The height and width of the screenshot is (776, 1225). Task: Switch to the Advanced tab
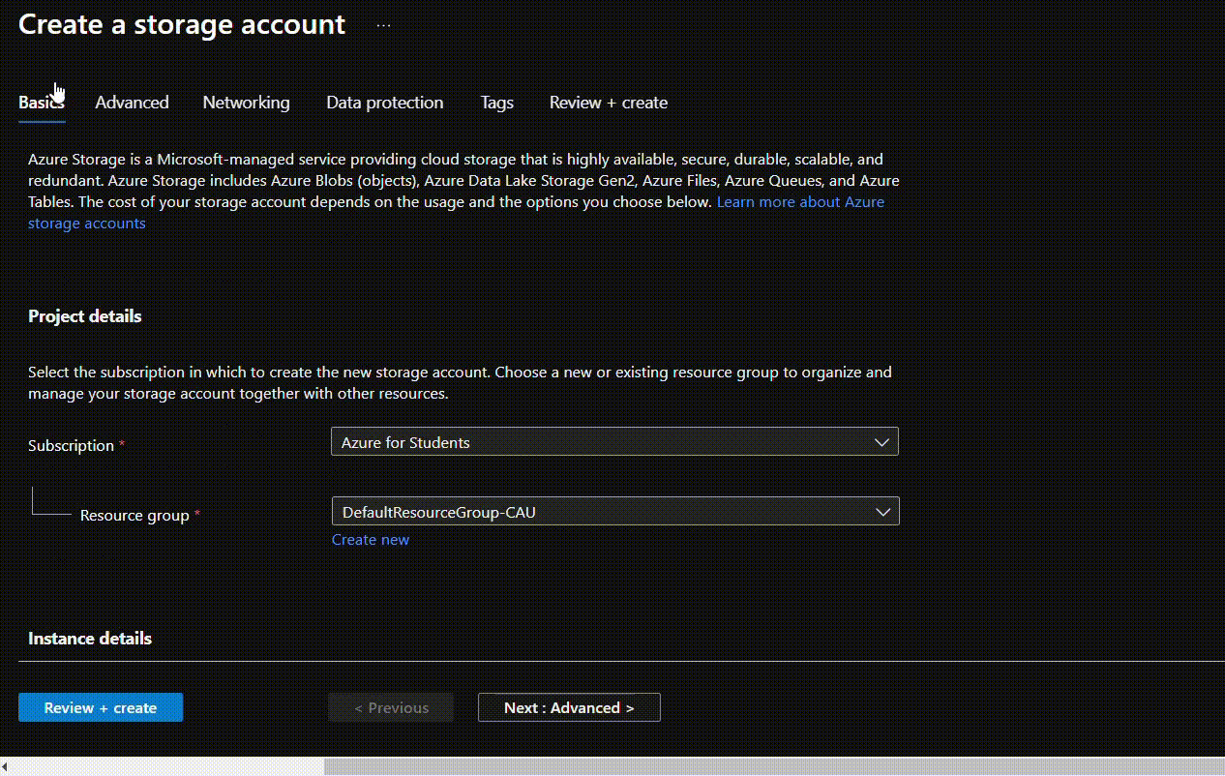click(132, 103)
